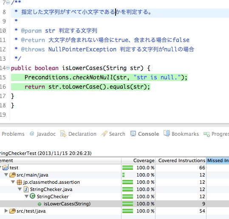Image resolution: width=229 pixels, height=219 pixels.
Task: Collapse the Javadoc comment fold at line 7
Action: [8, 3]
